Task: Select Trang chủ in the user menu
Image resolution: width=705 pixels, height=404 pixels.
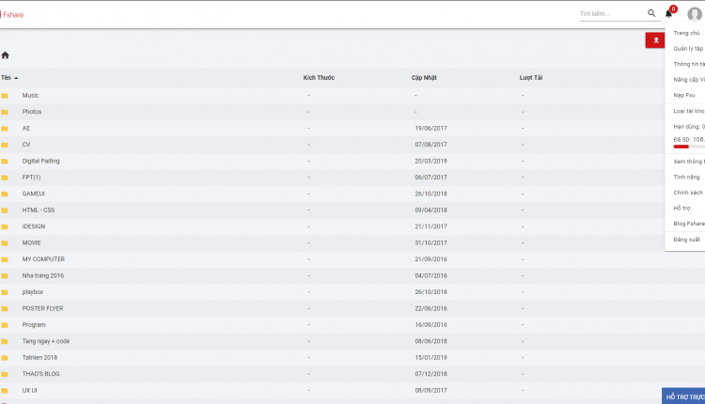Action: tap(686, 33)
